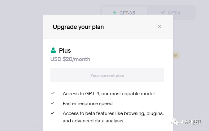Click the Faster response speed text
This screenshot has width=209, height=131.
click(88, 103)
